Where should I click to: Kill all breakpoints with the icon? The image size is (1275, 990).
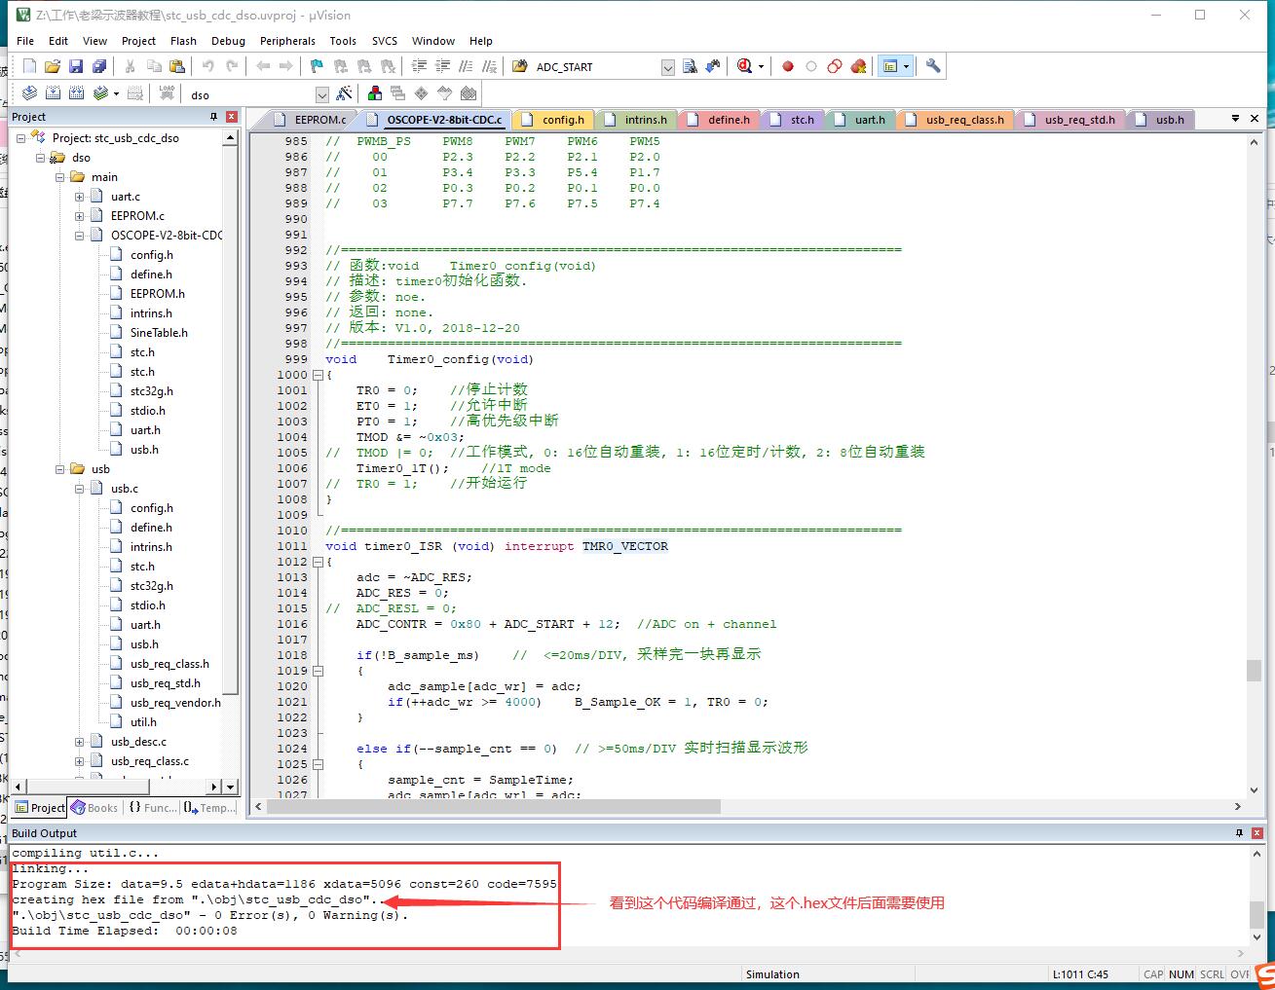(858, 66)
